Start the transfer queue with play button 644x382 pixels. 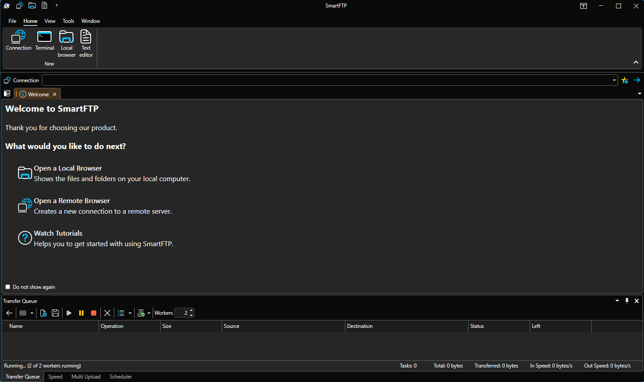click(69, 313)
